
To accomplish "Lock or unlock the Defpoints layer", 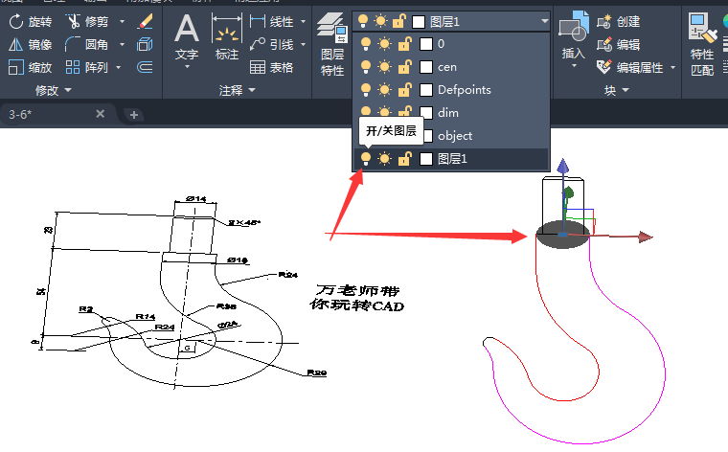I will [405, 90].
